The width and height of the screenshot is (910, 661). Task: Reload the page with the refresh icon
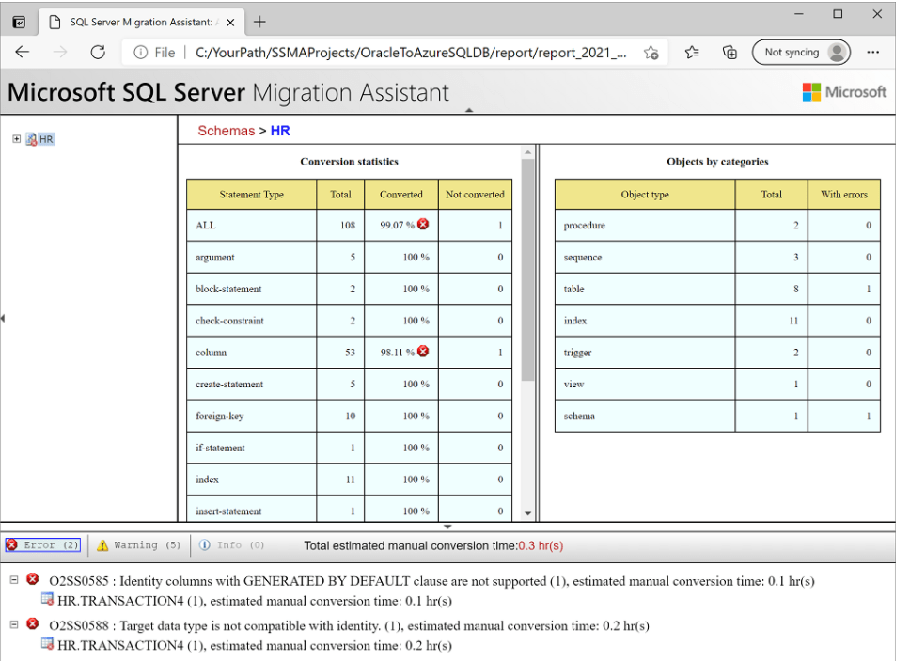[98, 53]
